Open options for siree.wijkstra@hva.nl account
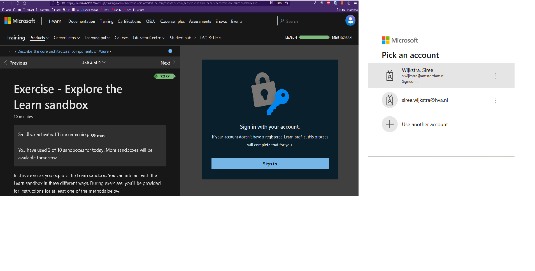The height and width of the screenshot is (271, 535). pos(495,100)
